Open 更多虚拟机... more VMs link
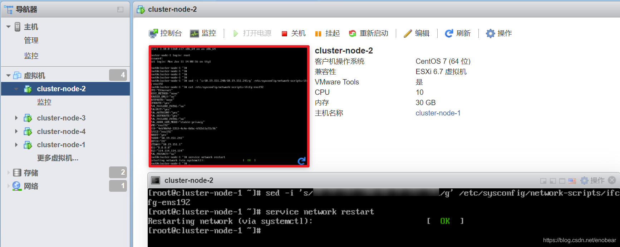 pyautogui.click(x=58, y=158)
